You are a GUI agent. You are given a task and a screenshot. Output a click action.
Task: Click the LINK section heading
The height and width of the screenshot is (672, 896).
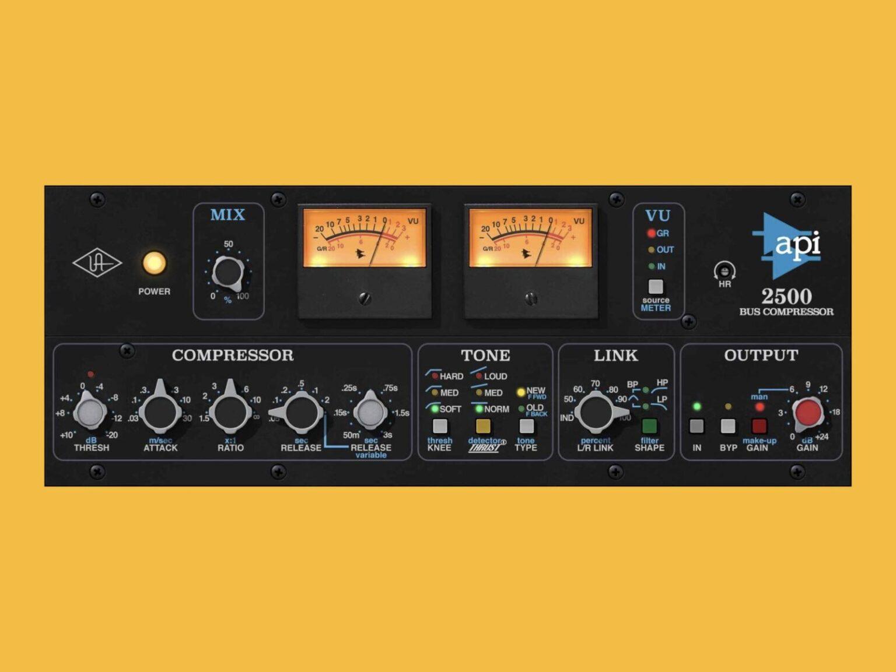tap(615, 356)
